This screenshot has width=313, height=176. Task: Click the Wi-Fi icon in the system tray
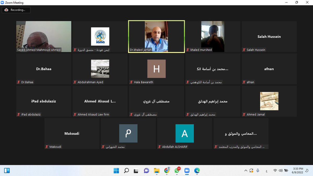pyautogui.click(x=275, y=171)
